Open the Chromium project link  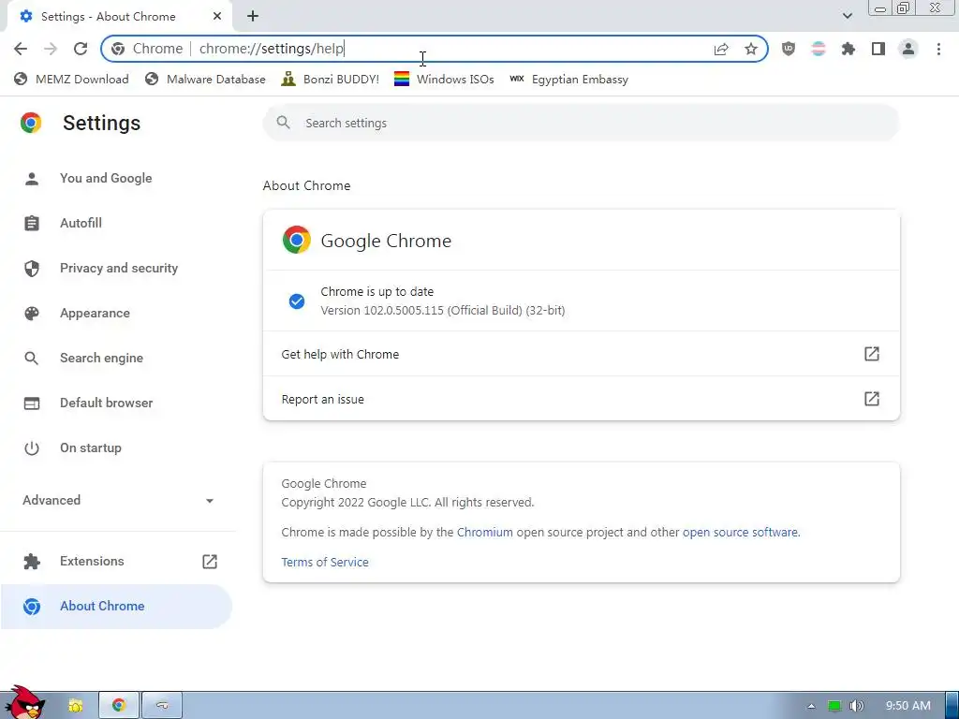484,533
